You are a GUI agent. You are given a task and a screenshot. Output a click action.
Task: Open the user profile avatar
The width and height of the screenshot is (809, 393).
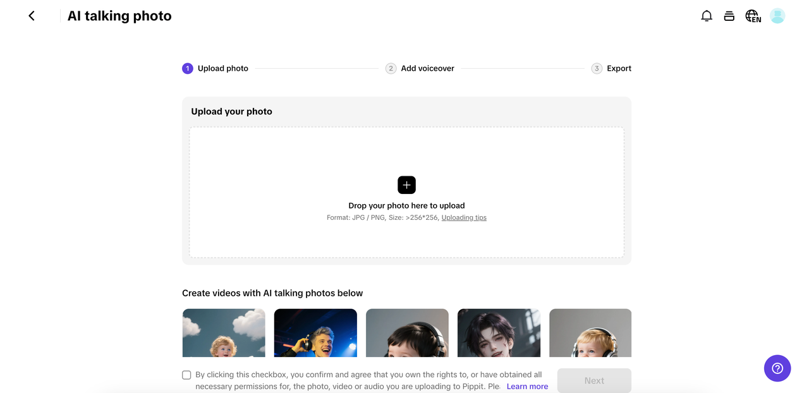pos(777,16)
